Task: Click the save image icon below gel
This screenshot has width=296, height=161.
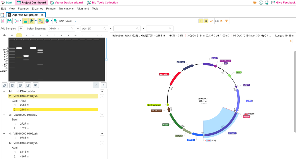Action: click(36, 85)
